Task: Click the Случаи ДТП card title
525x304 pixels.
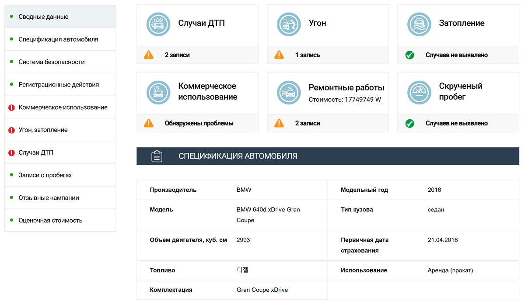Action: click(x=201, y=23)
